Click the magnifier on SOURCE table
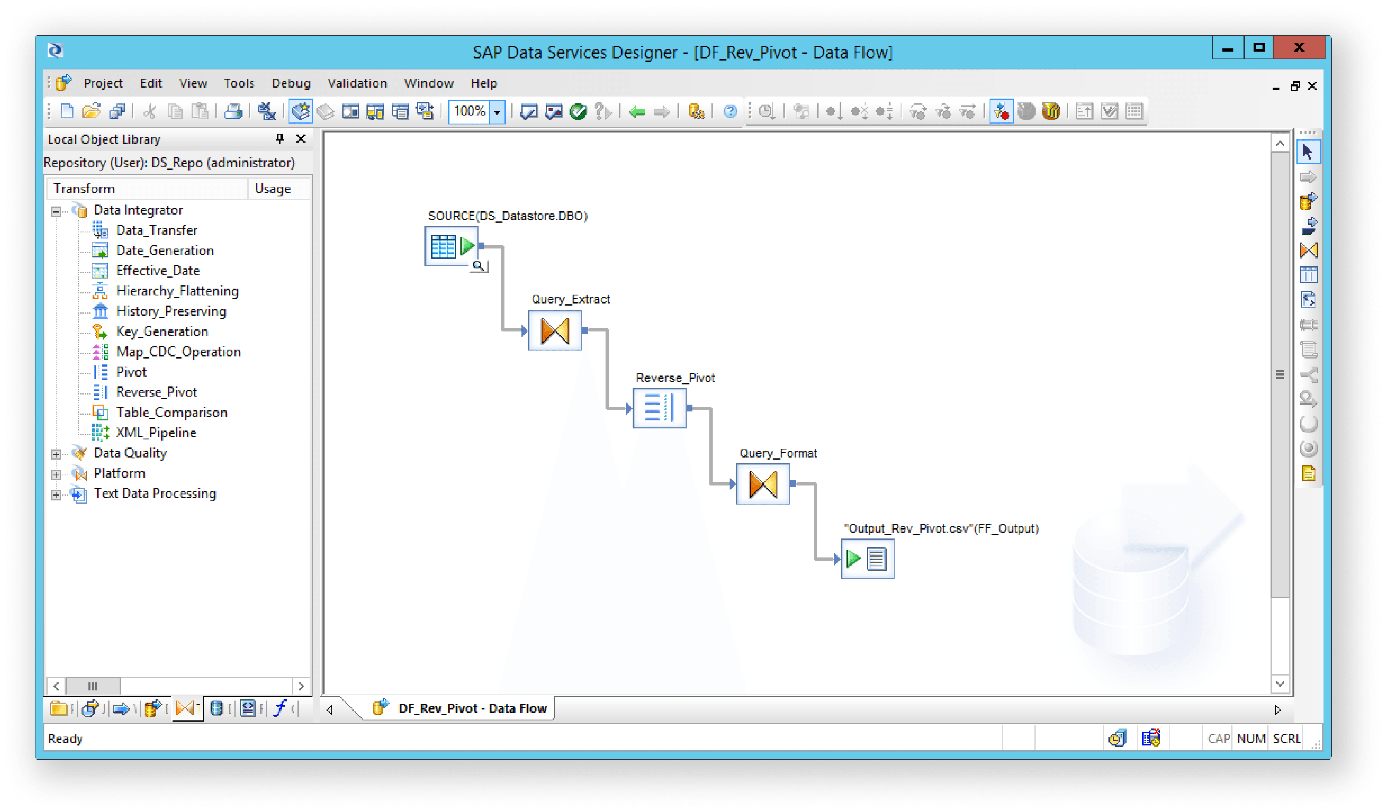Image resolution: width=1384 pixels, height=812 pixels. tap(478, 266)
